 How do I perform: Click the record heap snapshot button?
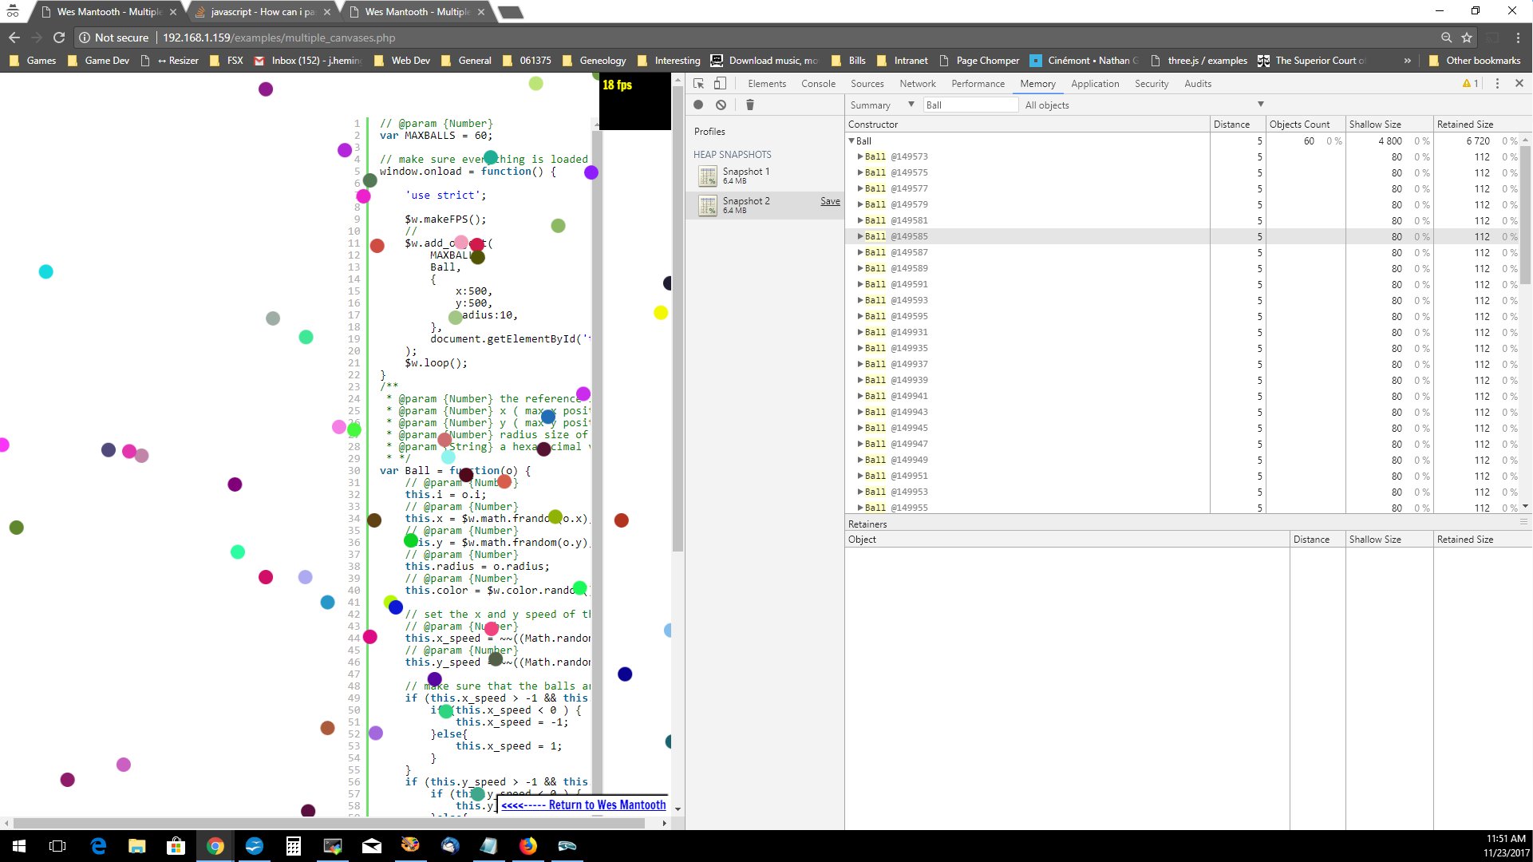pyautogui.click(x=698, y=105)
